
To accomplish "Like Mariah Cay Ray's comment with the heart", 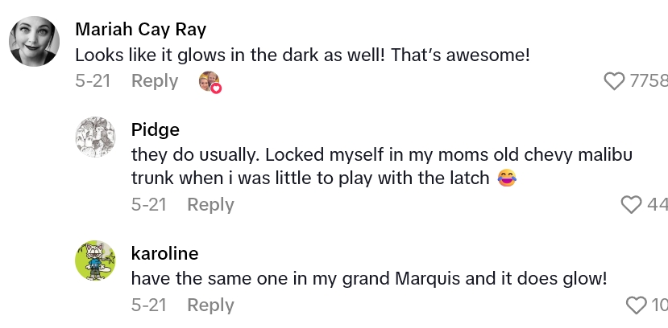I will click(x=615, y=81).
